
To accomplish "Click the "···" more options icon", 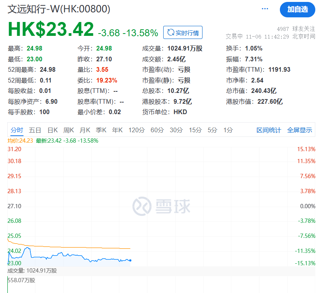I will pyautogui.click(x=264, y=8).
